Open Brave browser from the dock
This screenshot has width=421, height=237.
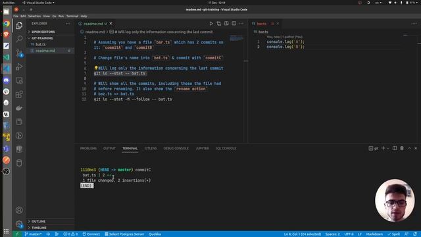pos(6,35)
